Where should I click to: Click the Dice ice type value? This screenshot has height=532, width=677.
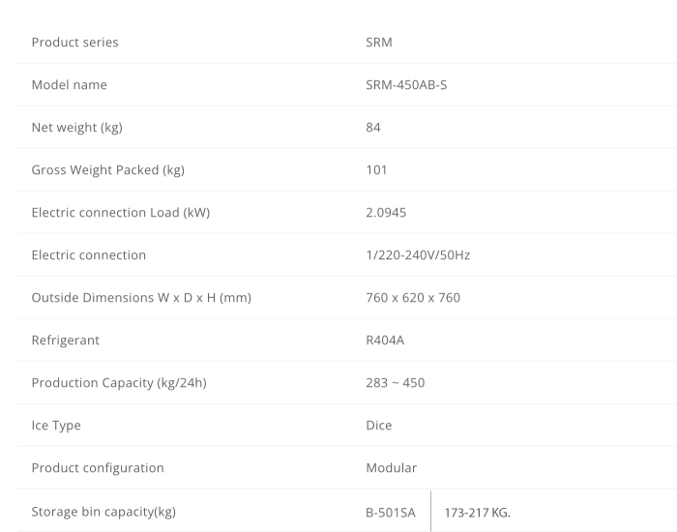[x=379, y=426]
